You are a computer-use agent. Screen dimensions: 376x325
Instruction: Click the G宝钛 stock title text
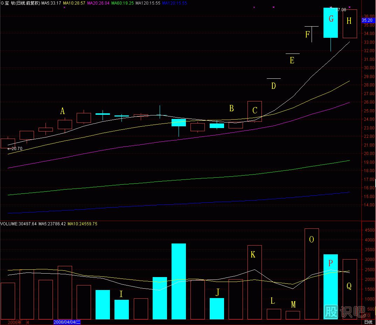[9, 3]
